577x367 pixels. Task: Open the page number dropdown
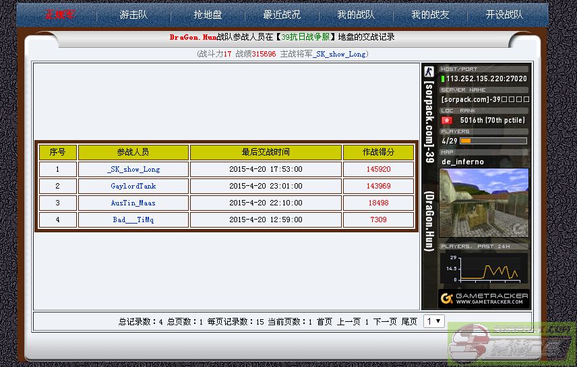[433, 321]
